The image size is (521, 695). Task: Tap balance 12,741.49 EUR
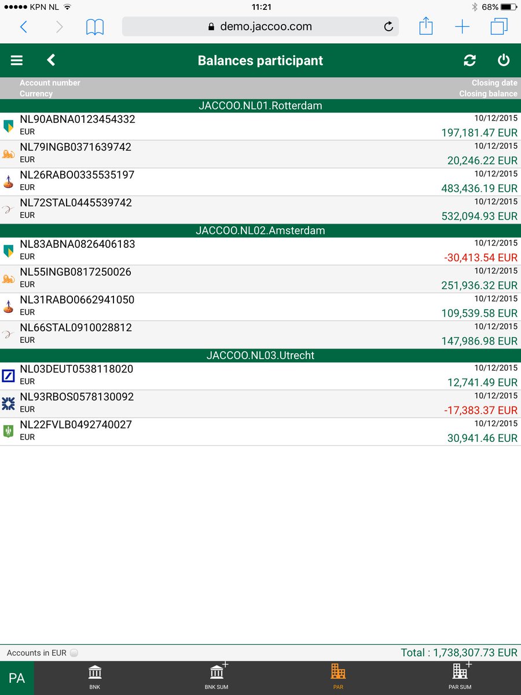click(482, 382)
